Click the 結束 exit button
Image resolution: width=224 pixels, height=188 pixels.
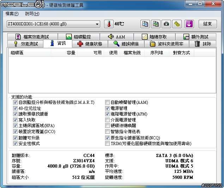[x=207, y=24]
